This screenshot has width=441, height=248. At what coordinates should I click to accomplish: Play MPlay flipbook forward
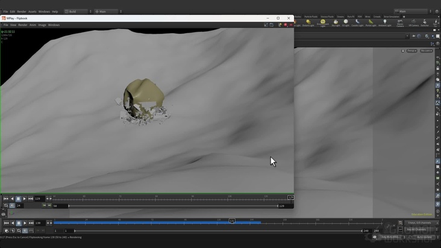click(25, 199)
